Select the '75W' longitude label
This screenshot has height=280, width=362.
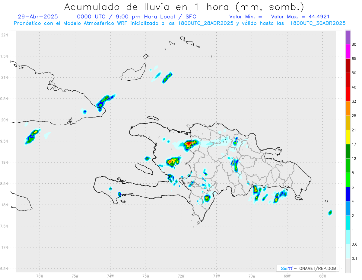(x=75, y=276)
